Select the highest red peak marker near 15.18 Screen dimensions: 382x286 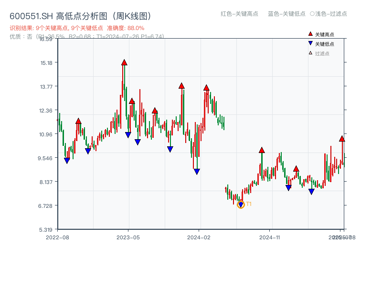click(124, 62)
